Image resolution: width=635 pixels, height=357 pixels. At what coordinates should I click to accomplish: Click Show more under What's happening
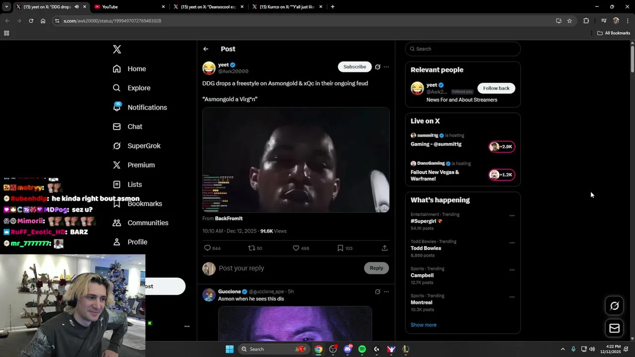coord(424,325)
